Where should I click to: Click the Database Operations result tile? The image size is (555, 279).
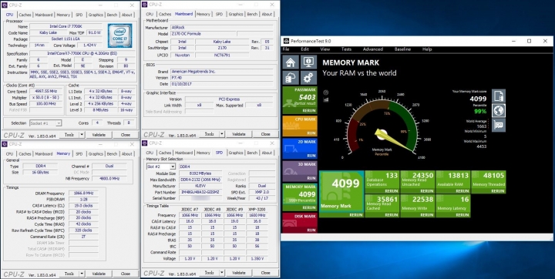382,182
